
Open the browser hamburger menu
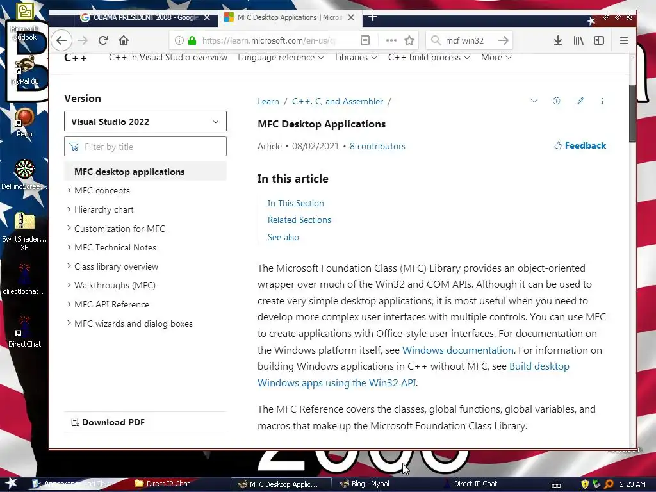click(x=624, y=40)
